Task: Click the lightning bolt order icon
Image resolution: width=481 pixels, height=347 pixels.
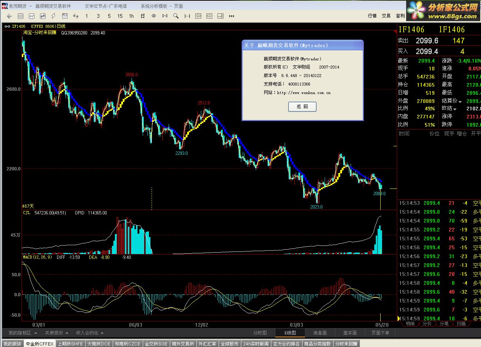Action: click(x=53, y=16)
